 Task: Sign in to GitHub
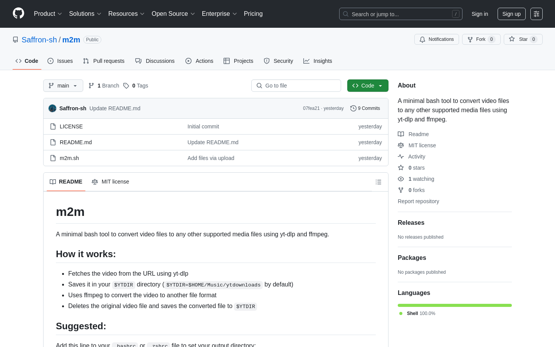click(x=480, y=14)
